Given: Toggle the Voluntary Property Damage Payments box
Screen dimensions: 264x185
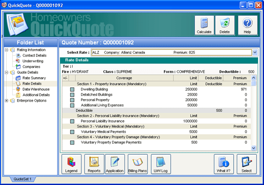Looking at the screenshot, I should [72, 143].
